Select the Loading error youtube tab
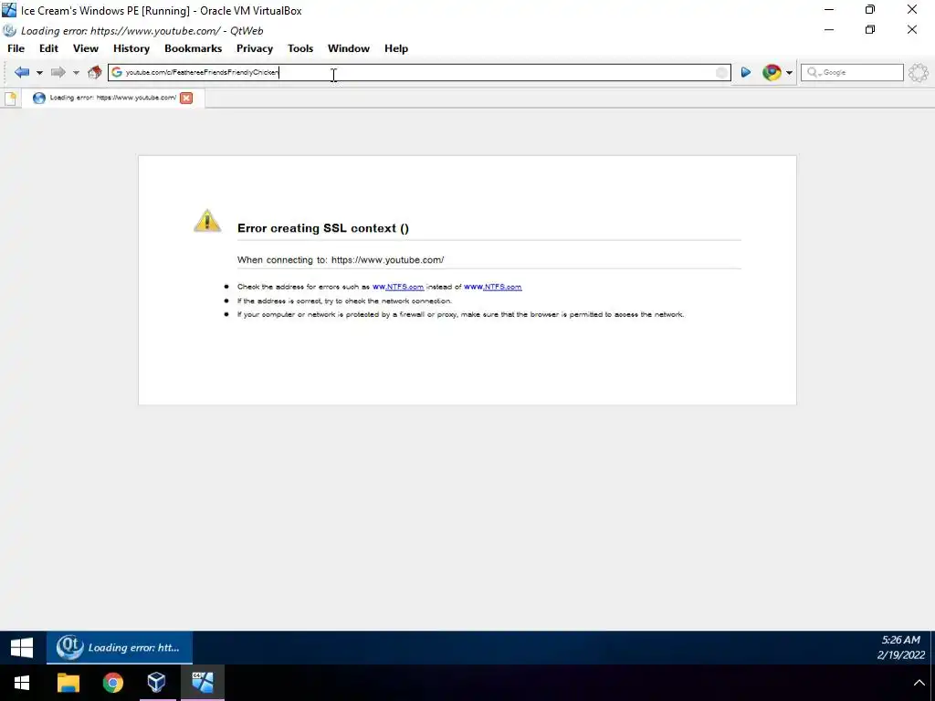 click(x=113, y=98)
